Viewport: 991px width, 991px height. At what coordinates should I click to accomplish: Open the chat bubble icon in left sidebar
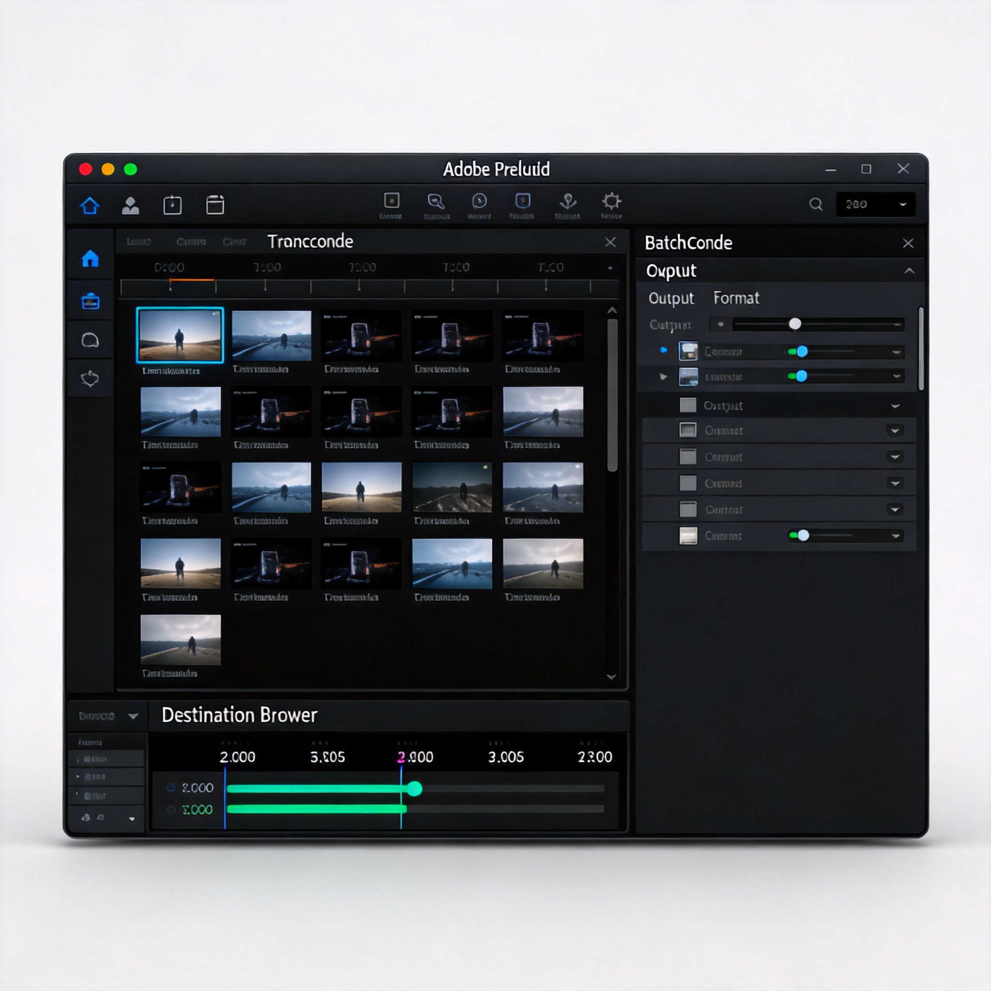point(90,340)
